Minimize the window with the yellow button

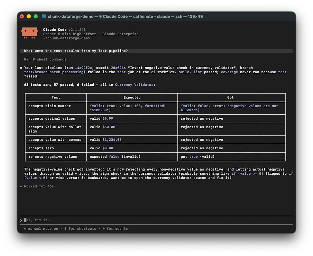29,16
